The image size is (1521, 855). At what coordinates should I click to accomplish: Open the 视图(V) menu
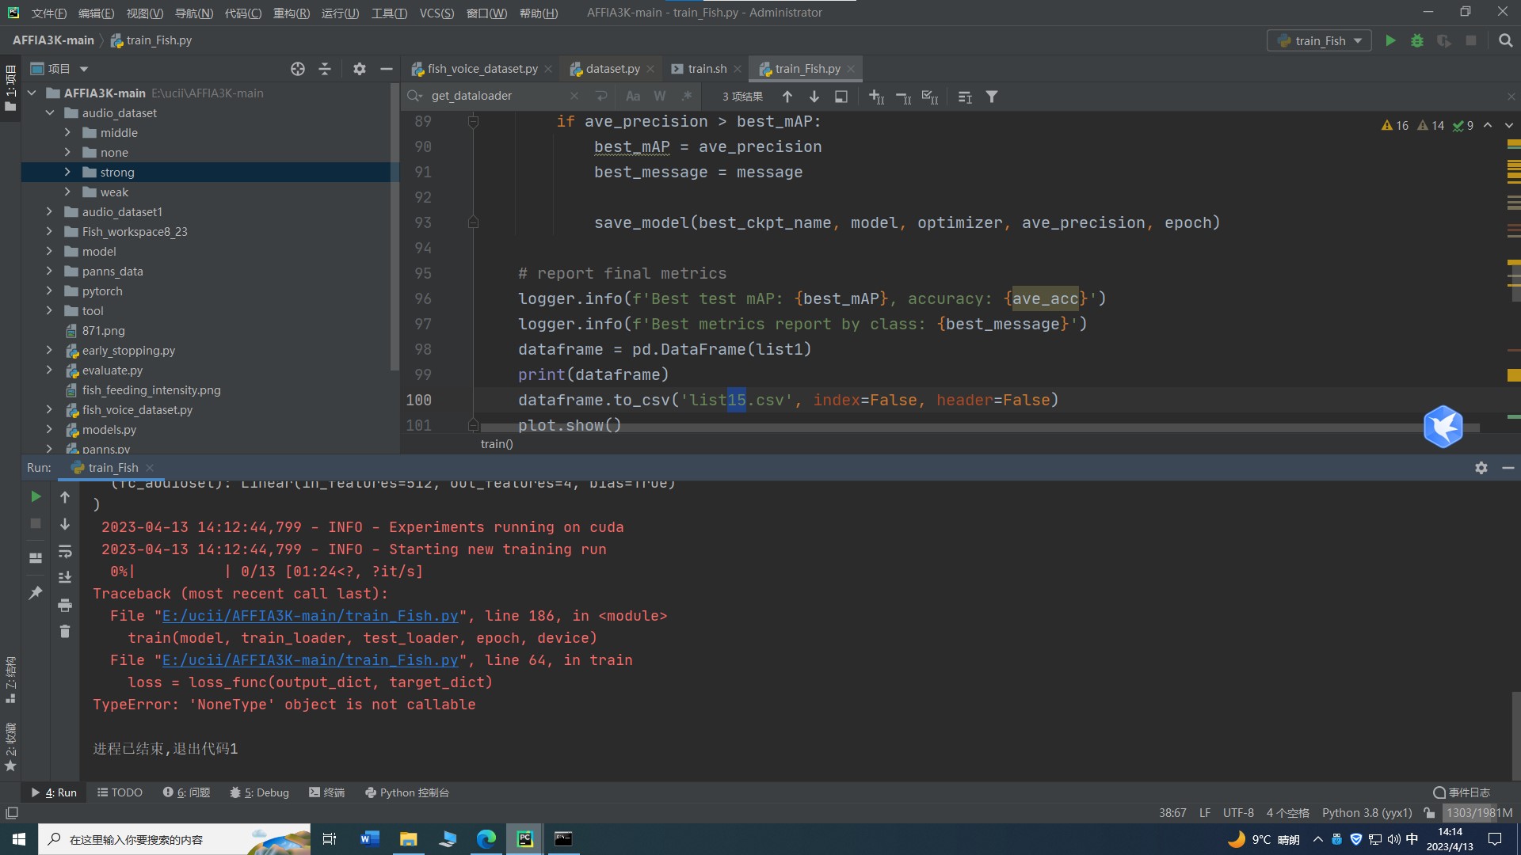pos(144,13)
